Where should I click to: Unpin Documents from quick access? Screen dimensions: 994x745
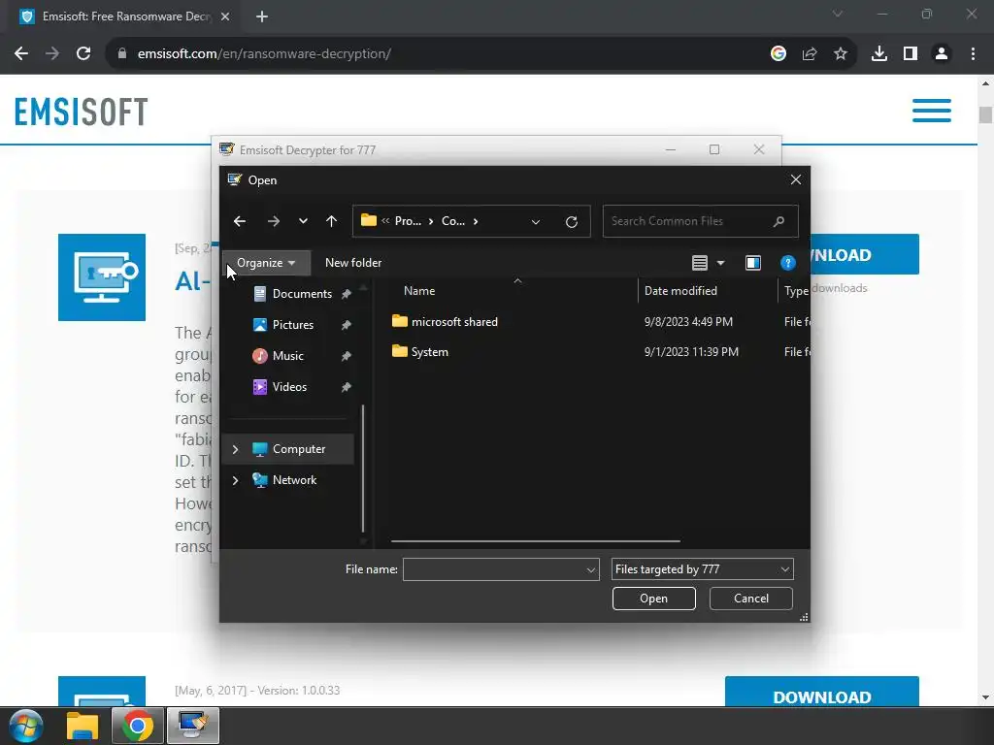coord(347,294)
